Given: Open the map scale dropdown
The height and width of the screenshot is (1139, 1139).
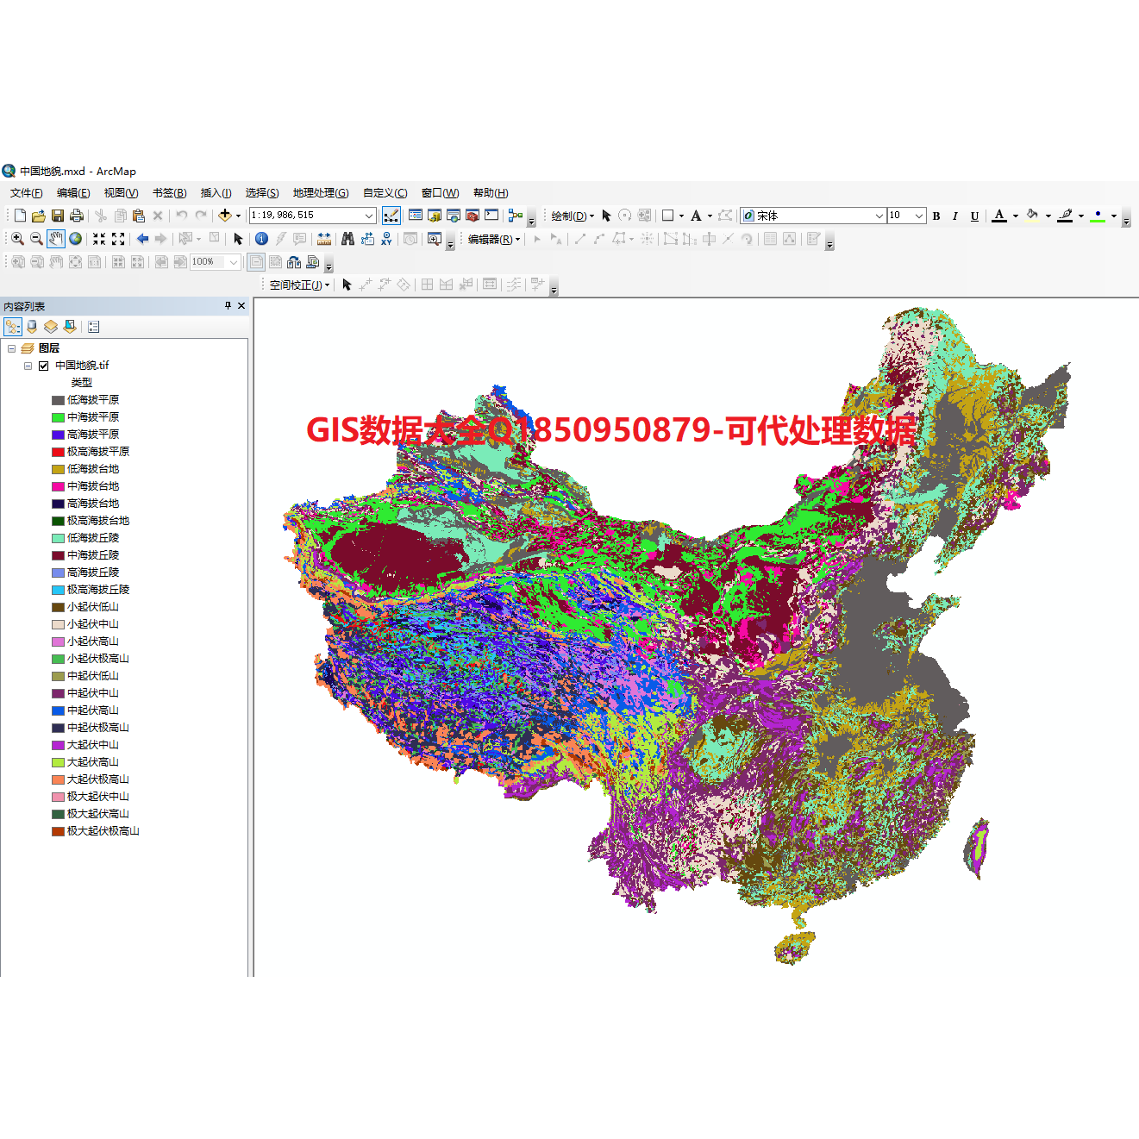Looking at the screenshot, I should (x=368, y=215).
